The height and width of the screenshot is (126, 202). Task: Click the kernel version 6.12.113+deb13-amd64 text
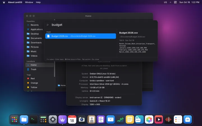pyautogui.click(x=104, y=77)
